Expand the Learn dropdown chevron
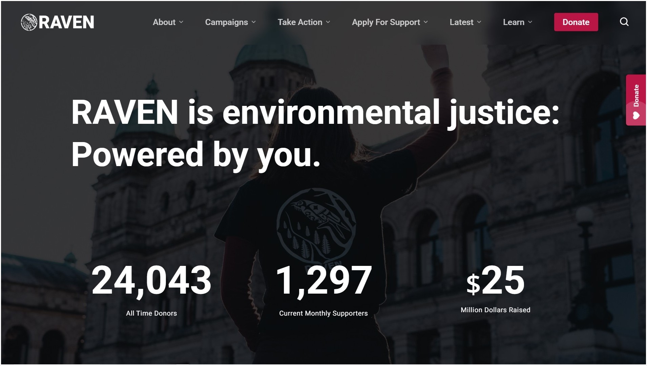 [x=530, y=22]
